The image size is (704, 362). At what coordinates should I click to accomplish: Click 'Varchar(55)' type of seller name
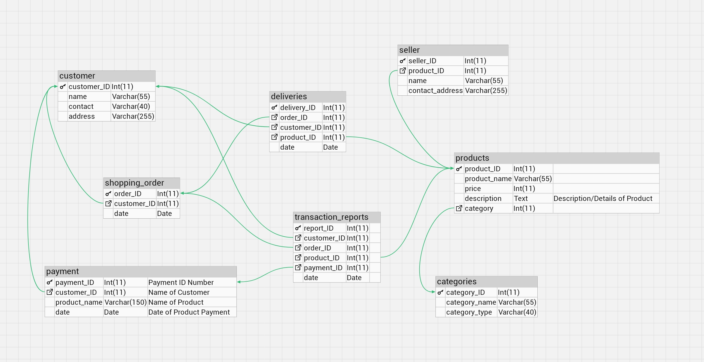coord(484,81)
